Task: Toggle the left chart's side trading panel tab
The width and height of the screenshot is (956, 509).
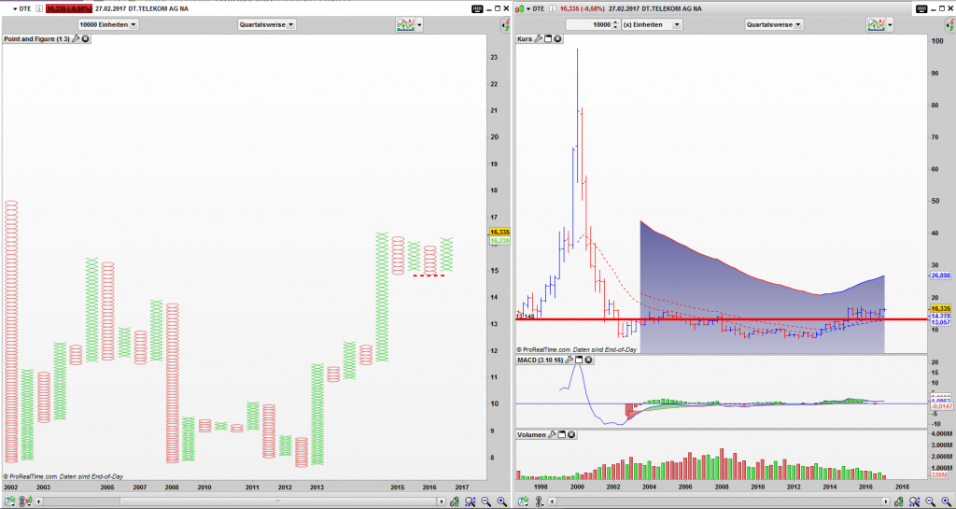Action: [x=505, y=24]
